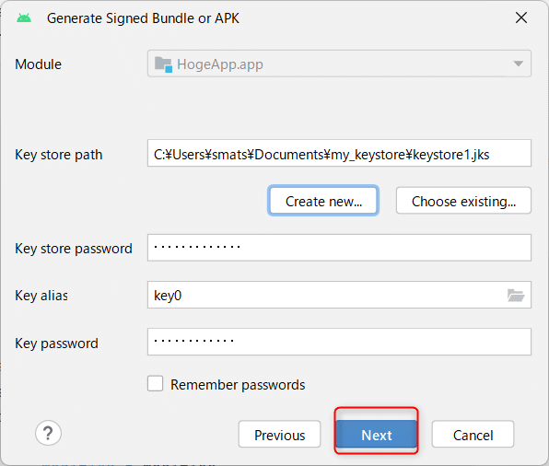Click the Android logo in title bar
Image resolution: width=549 pixels, height=466 pixels.
[x=24, y=17]
